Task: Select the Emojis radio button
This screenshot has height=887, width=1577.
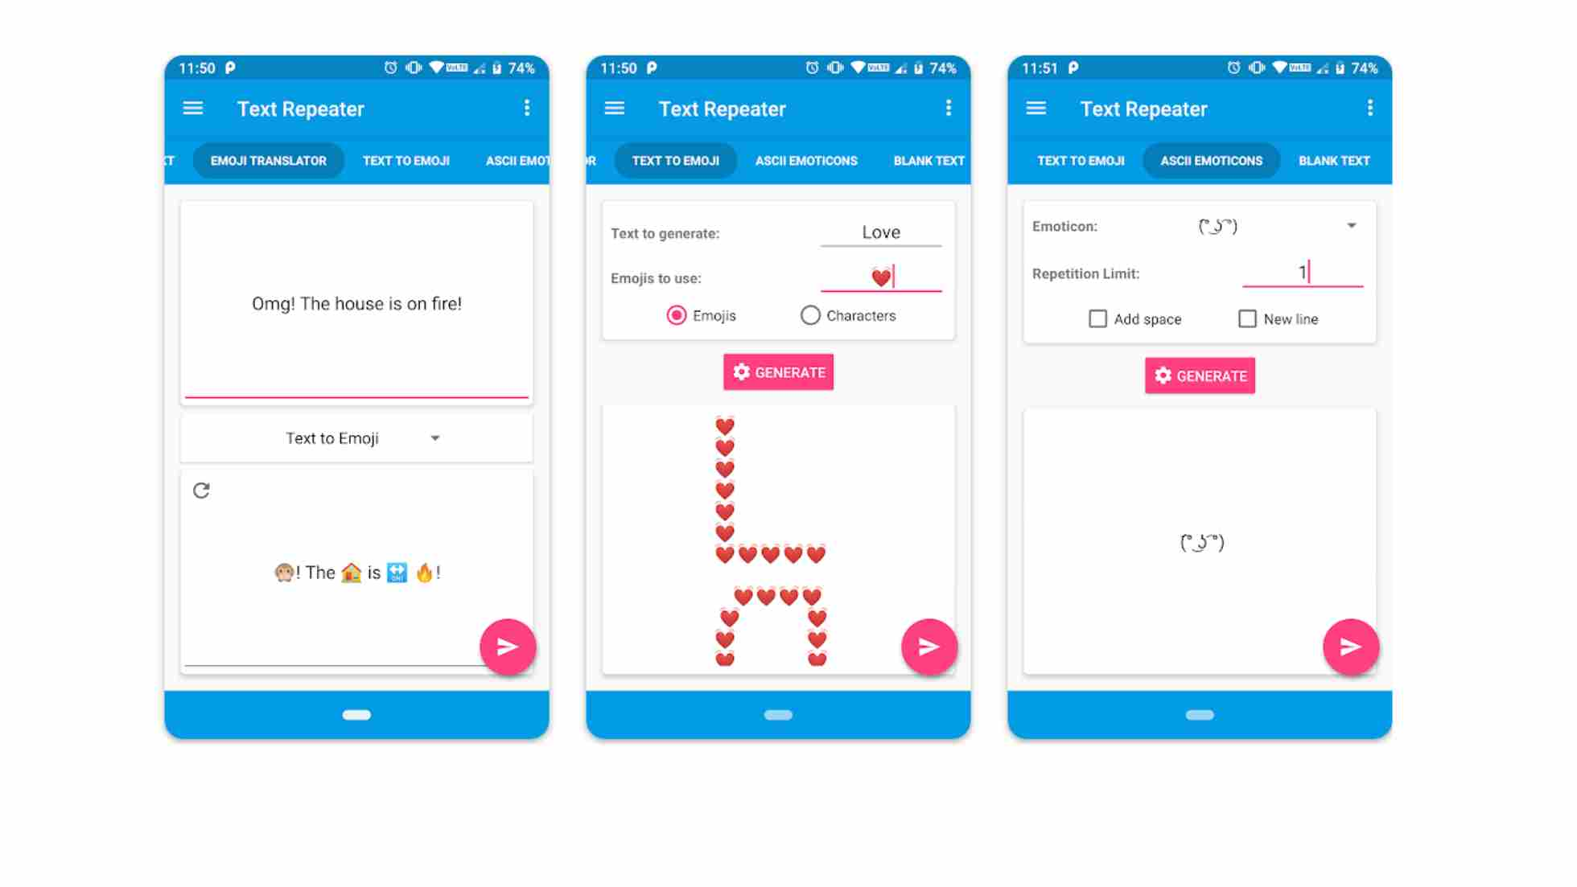Action: (675, 315)
